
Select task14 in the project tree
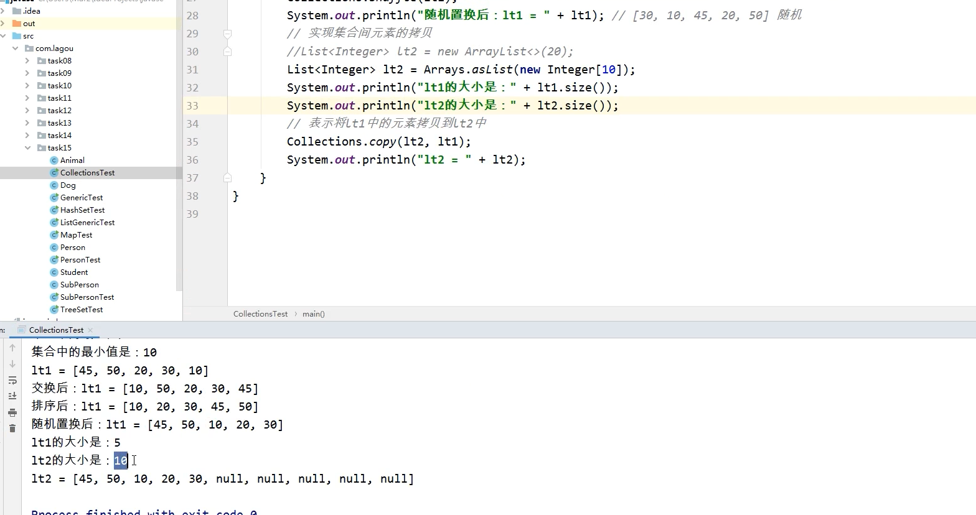pos(60,136)
